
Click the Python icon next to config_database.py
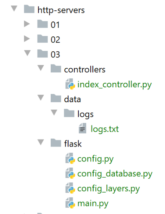tap(70, 173)
